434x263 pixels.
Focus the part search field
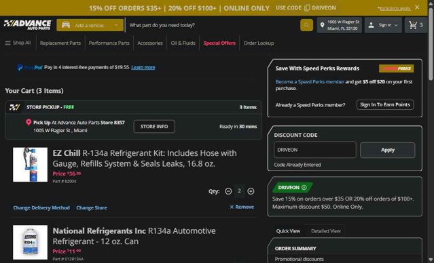coord(213,25)
